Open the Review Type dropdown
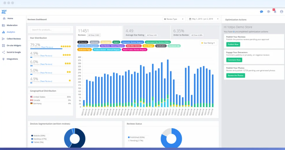The width and height of the screenshot is (285, 150). tap(174, 19)
